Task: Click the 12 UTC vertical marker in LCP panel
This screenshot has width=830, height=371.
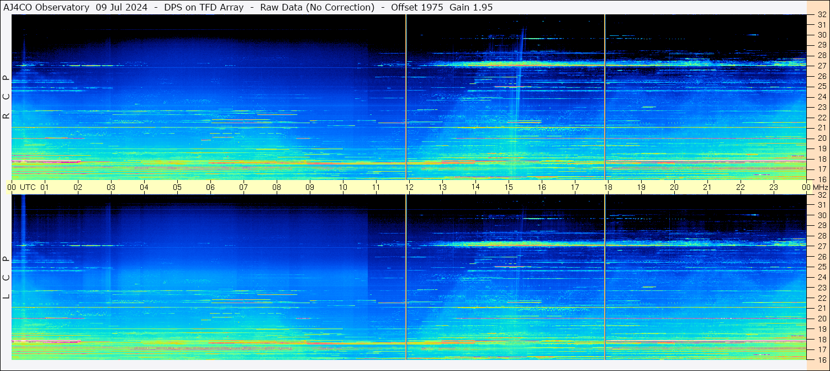Action: pos(406,277)
